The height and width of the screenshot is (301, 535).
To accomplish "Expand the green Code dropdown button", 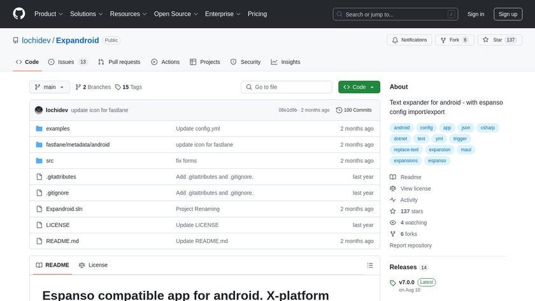I will point(359,87).
